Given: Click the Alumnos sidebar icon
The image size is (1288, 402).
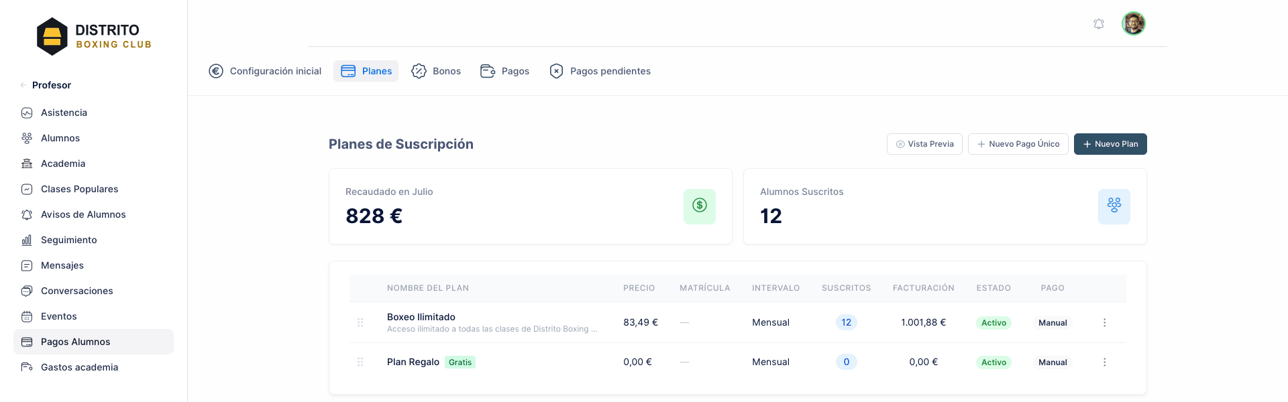Looking at the screenshot, I should [x=27, y=138].
